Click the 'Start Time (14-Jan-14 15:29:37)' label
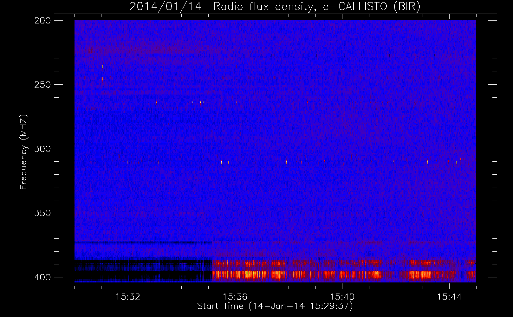Viewport: 513px width, 317px height. click(275, 306)
